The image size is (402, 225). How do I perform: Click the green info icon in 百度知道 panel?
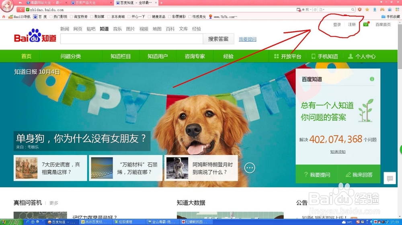click(372, 79)
